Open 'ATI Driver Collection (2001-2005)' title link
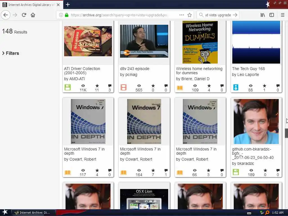This screenshot has width=288, height=216. (82, 71)
